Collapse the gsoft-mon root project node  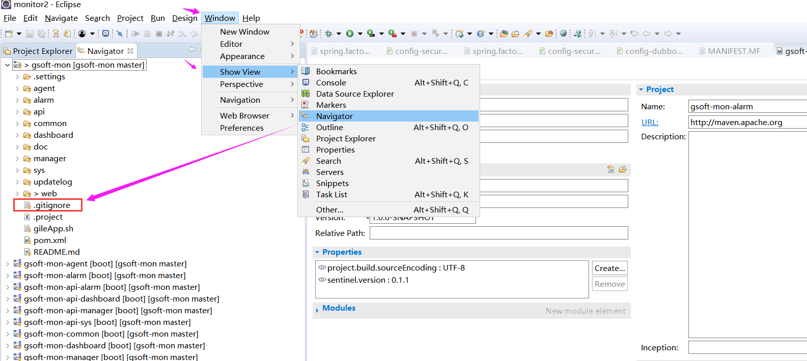(x=7, y=65)
